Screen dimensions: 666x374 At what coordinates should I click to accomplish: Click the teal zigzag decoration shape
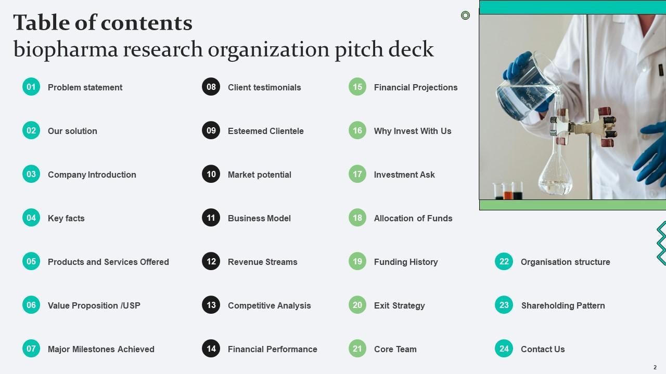pyautogui.click(x=661, y=243)
